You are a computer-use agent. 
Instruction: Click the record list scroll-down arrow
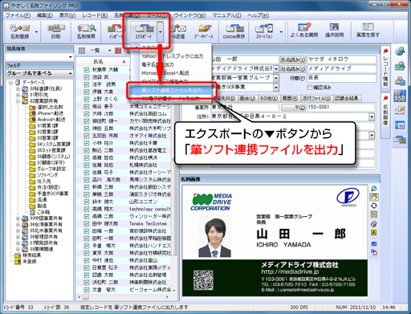(174, 291)
